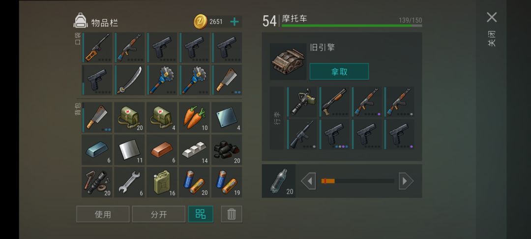
Task: Select the coal stack in backpack
Action: [x=227, y=149]
